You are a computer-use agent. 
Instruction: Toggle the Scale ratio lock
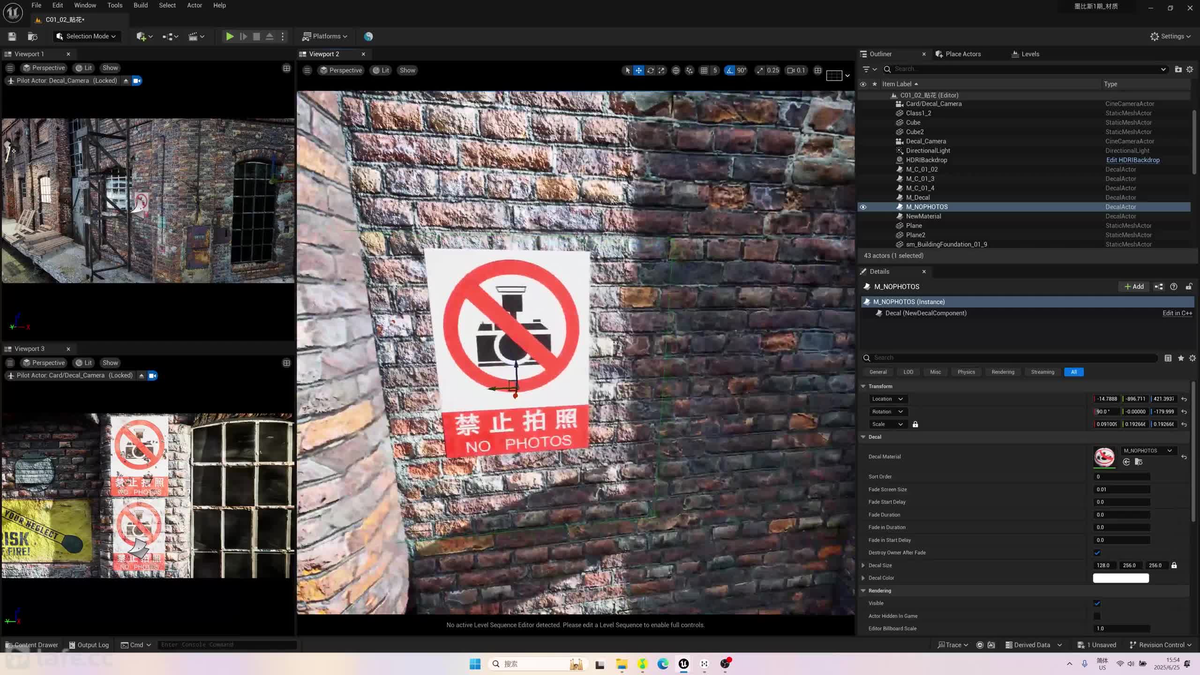(x=915, y=424)
